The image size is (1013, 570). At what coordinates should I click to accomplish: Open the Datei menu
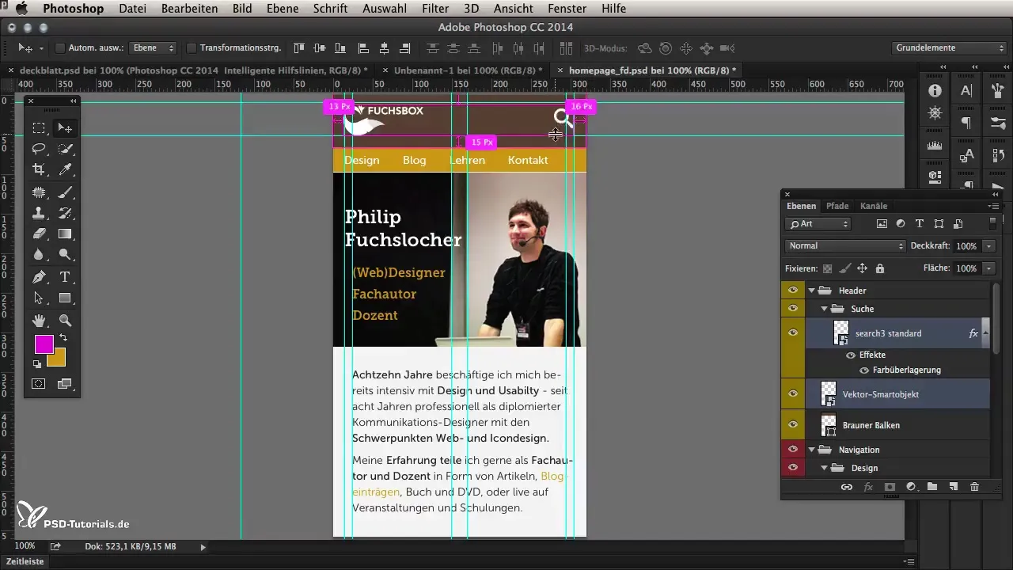tap(134, 9)
